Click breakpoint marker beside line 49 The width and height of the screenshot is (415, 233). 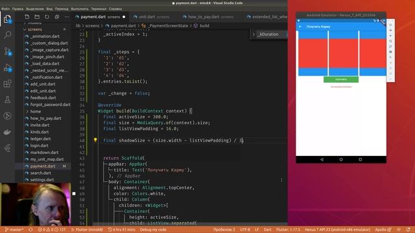tap(74, 194)
